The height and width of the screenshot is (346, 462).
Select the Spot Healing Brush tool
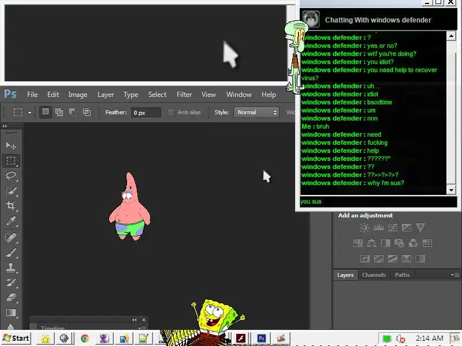pos(11,237)
